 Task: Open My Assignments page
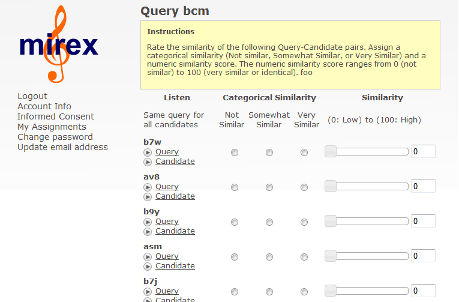coord(52,127)
